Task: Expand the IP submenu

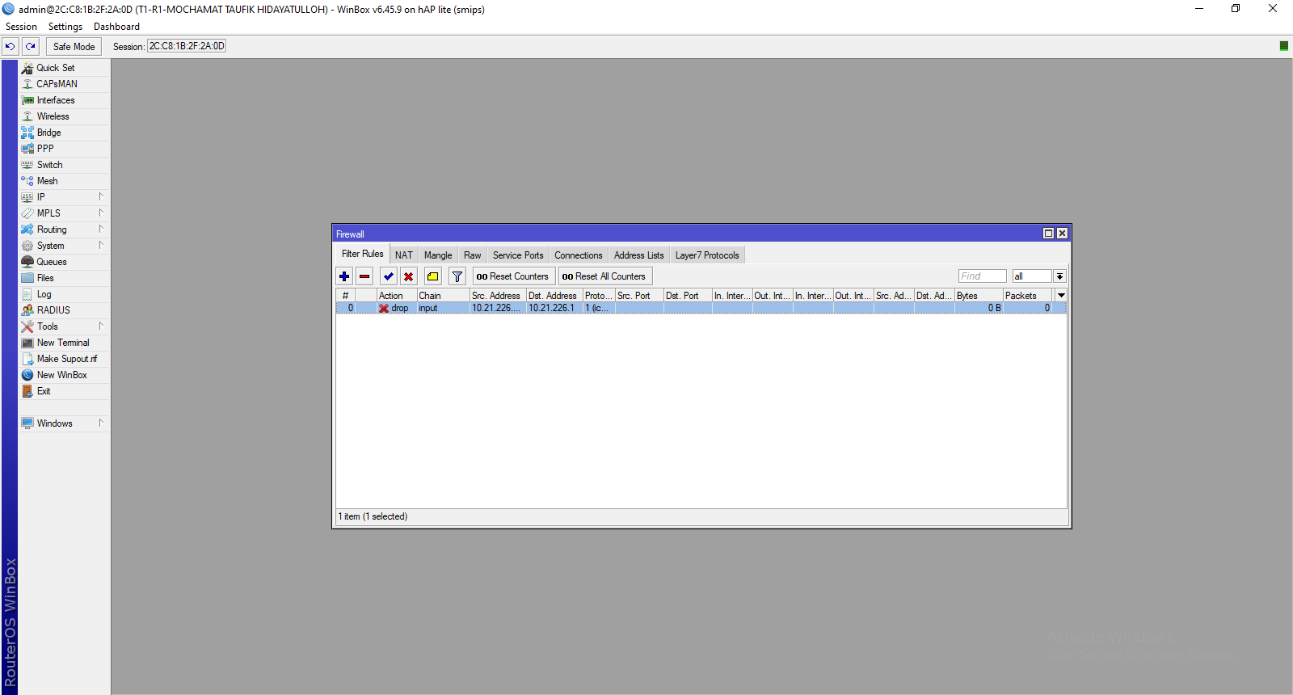Action: point(65,197)
